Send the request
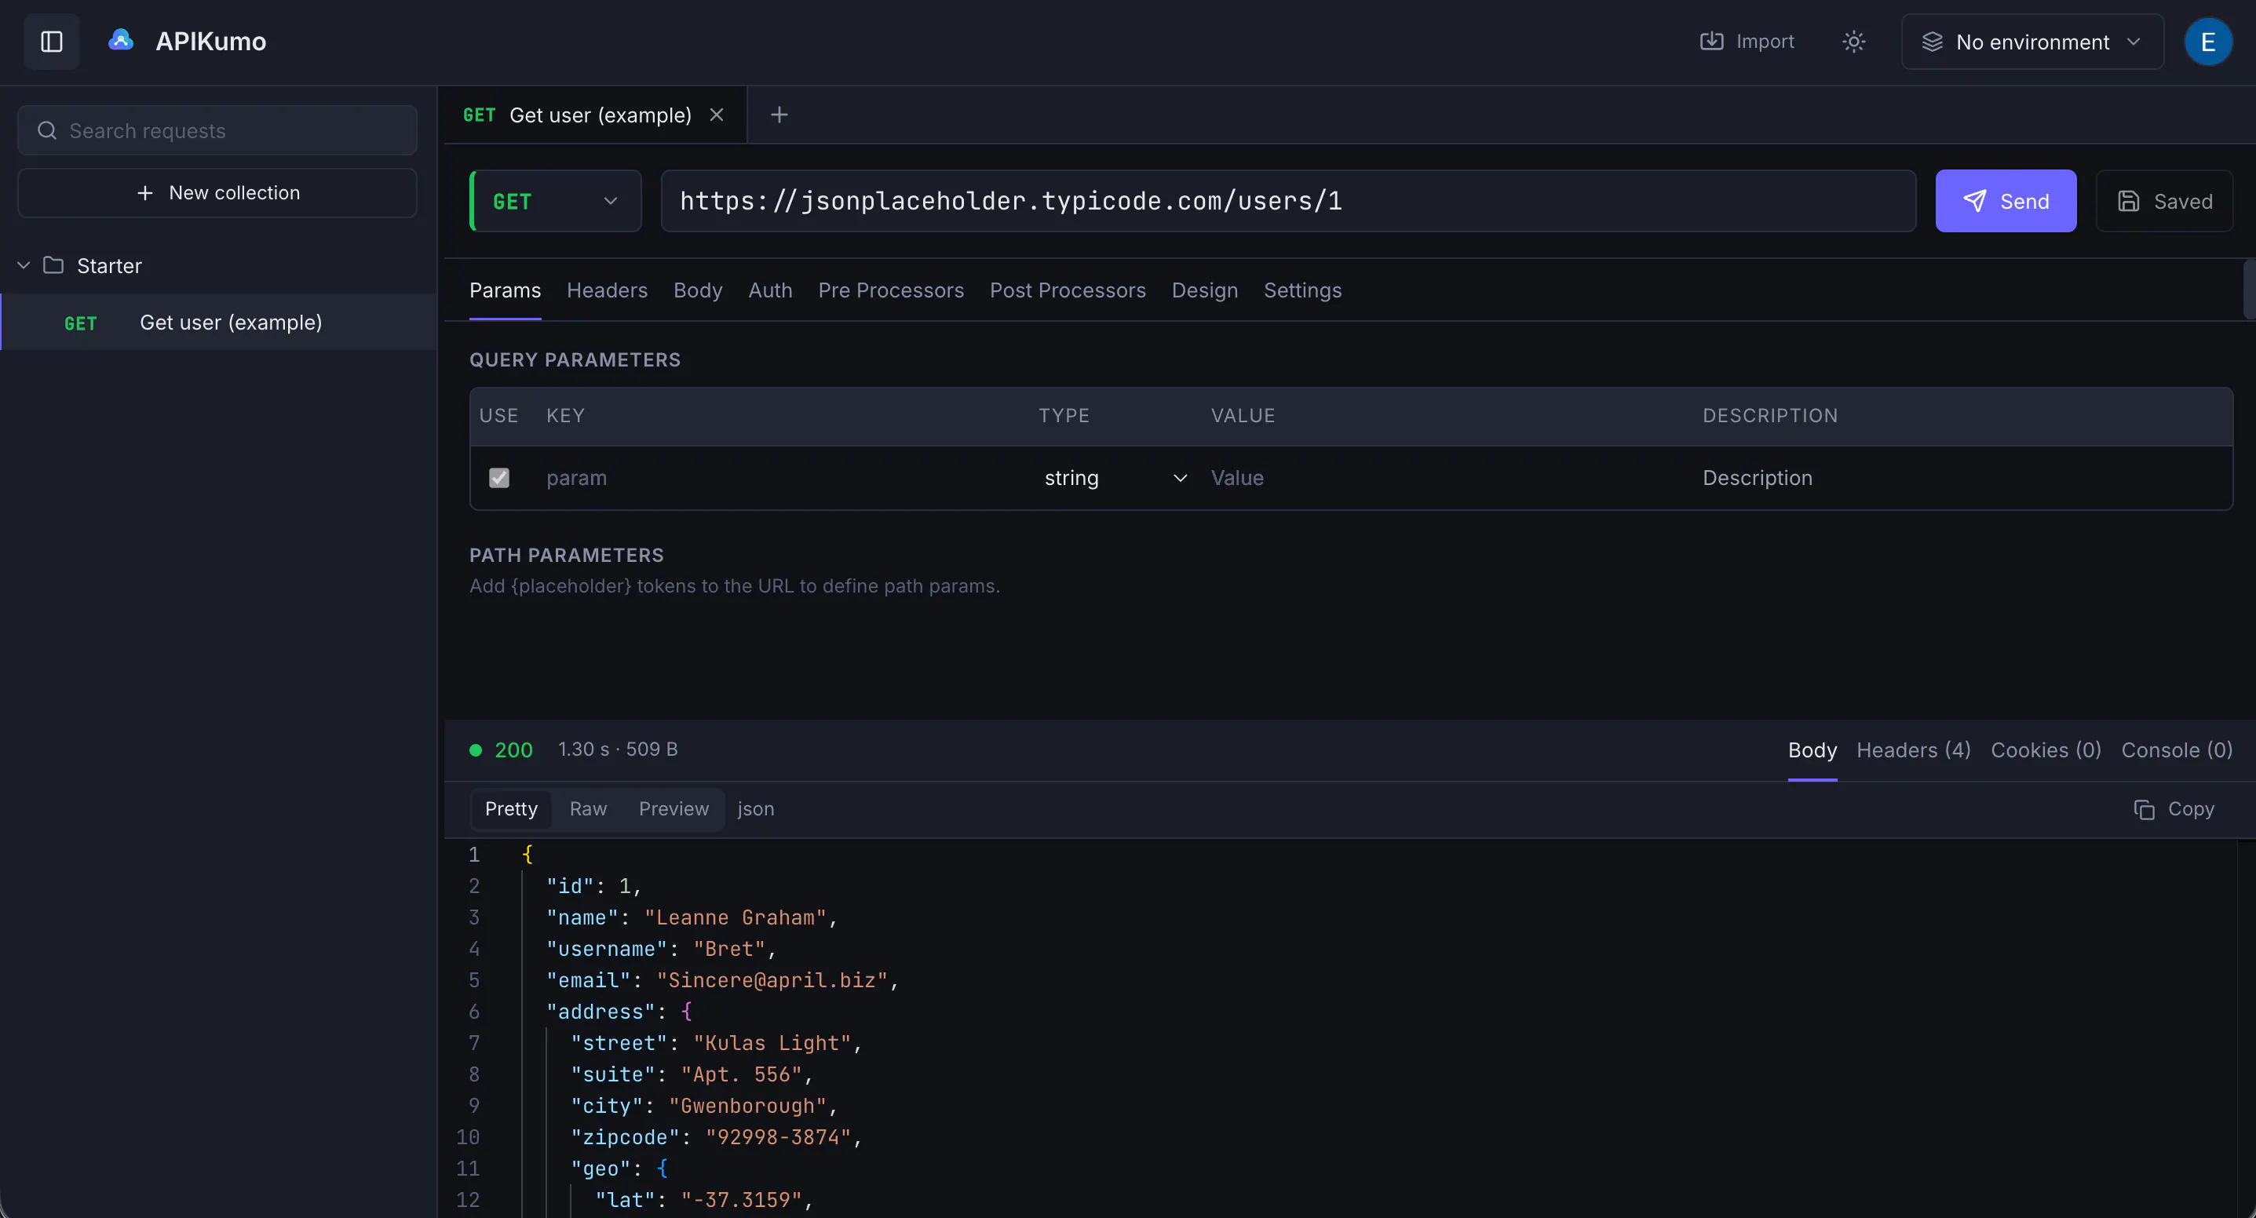 [2006, 202]
